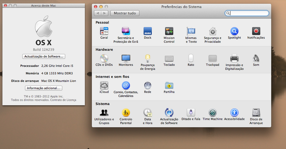Open Secretária e Protecção de Ecrã

126,35
